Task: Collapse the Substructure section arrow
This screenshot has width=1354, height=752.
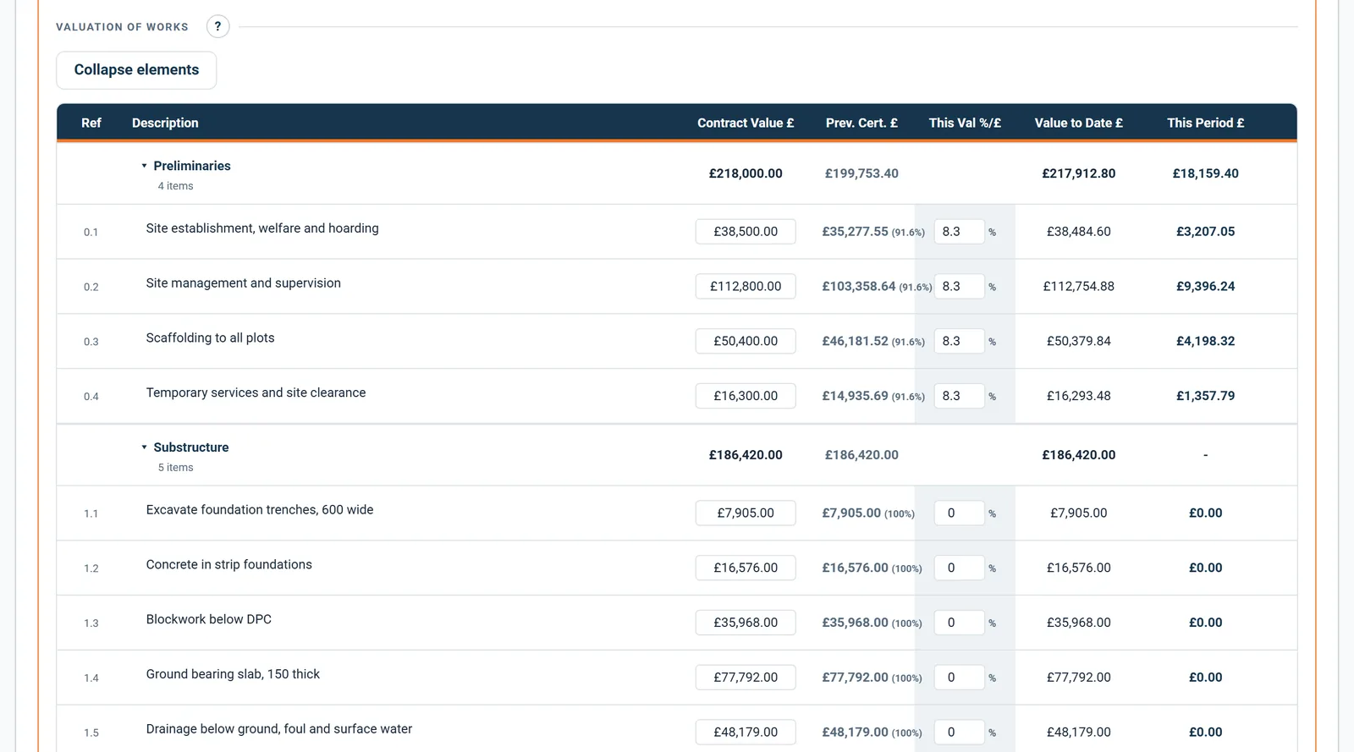Action: point(144,447)
